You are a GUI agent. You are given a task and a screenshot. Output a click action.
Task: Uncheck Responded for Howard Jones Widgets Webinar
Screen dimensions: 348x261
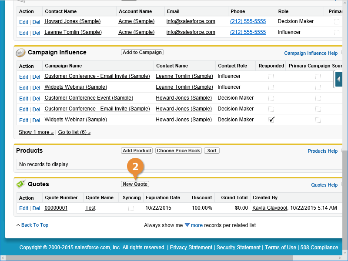click(271, 120)
